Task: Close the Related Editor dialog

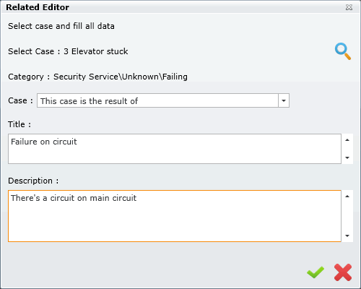Action: [x=349, y=7]
